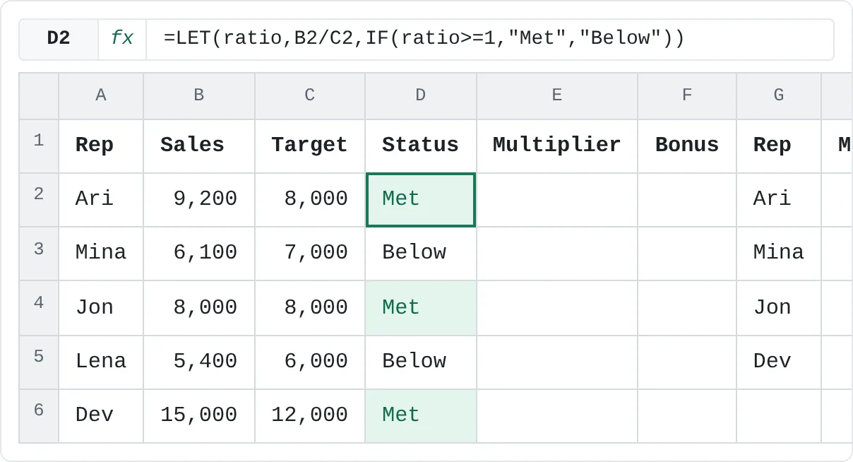Click sales value 9,200
The height and width of the screenshot is (462, 853).
click(x=199, y=200)
